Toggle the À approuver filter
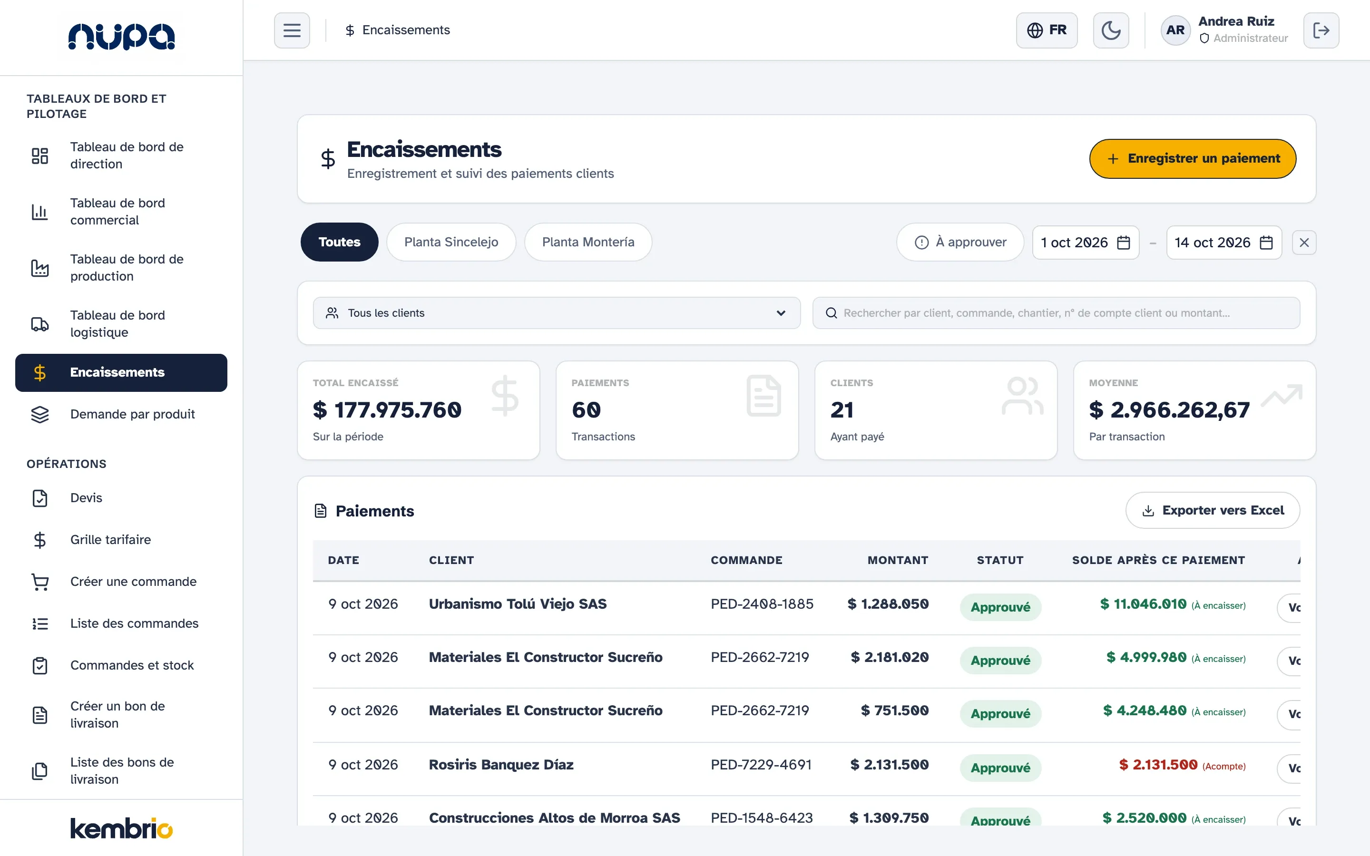Viewport: 1370px width, 856px height. click(960, 243)
